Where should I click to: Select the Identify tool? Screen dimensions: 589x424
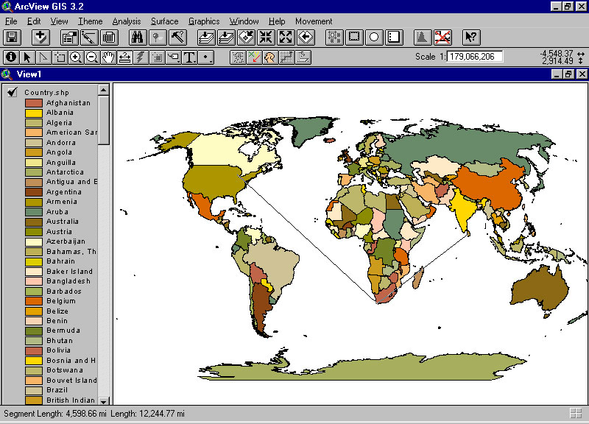point(11,57)
